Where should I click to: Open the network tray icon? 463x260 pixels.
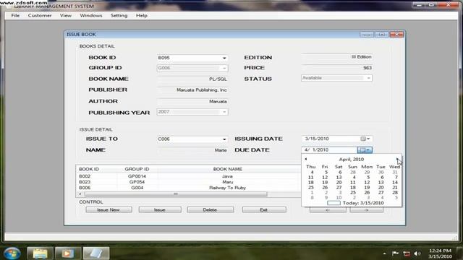click(x=407, y=253)
